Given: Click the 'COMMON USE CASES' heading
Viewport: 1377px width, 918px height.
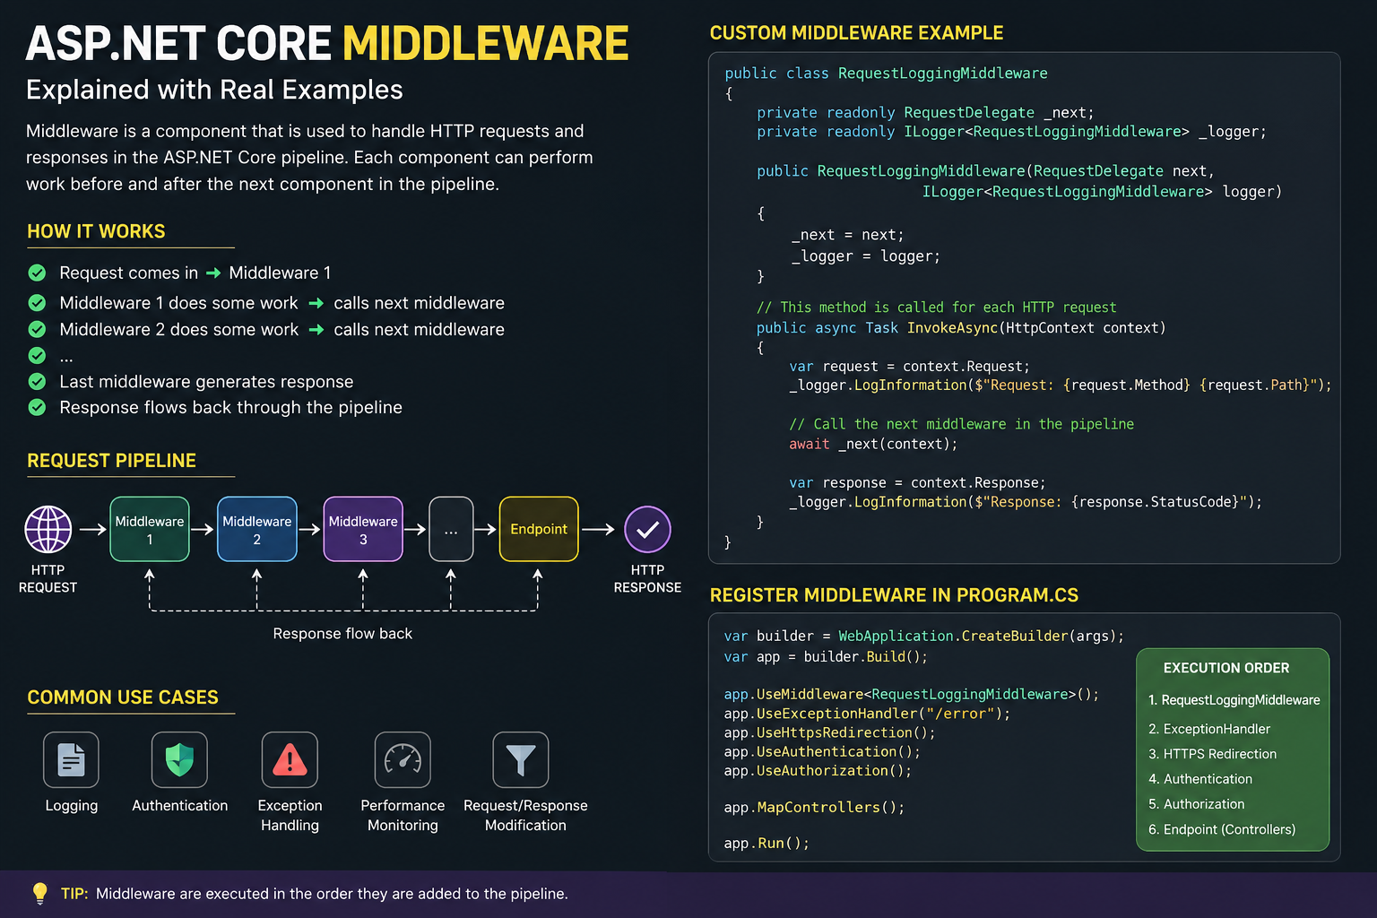Looking at the screenshot, I should point(123,697).
